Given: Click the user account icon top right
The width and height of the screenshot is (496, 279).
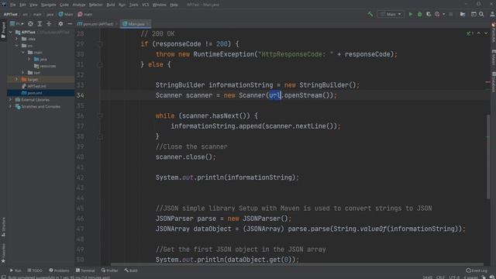Looking at the screenshot, I should click(492, 14).
